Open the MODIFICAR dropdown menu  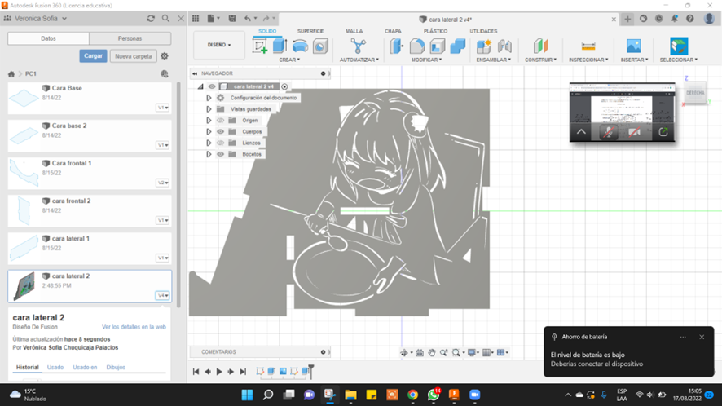pyautogui.click(x=426, y=60)
